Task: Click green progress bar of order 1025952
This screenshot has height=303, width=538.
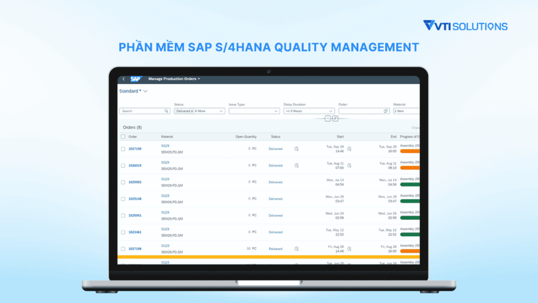Action: tap(410, 185)
